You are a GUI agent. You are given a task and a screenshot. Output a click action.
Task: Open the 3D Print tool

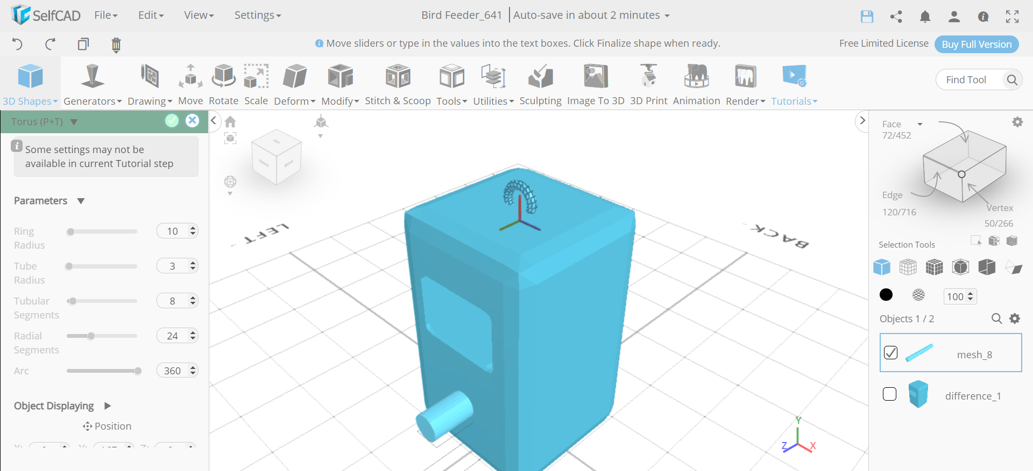click(648, 85)
